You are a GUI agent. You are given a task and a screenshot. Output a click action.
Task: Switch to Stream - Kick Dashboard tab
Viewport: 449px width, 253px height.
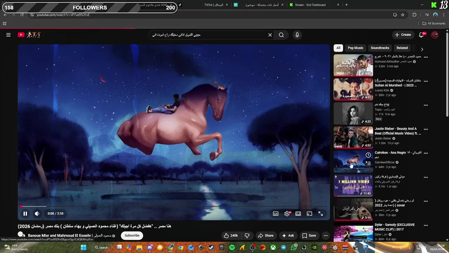[x=314, y=5]
